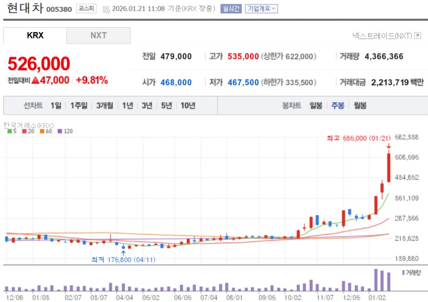
Task: Switch candle chart to 주봉
Action: point(338,106)
